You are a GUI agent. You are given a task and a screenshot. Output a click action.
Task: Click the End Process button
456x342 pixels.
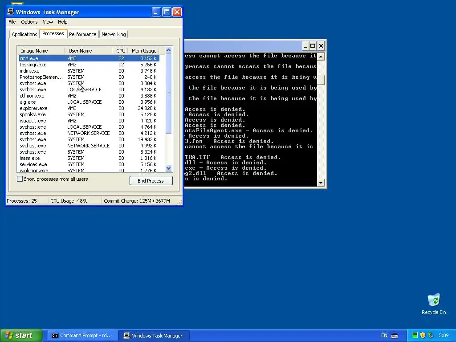(151, 181)
